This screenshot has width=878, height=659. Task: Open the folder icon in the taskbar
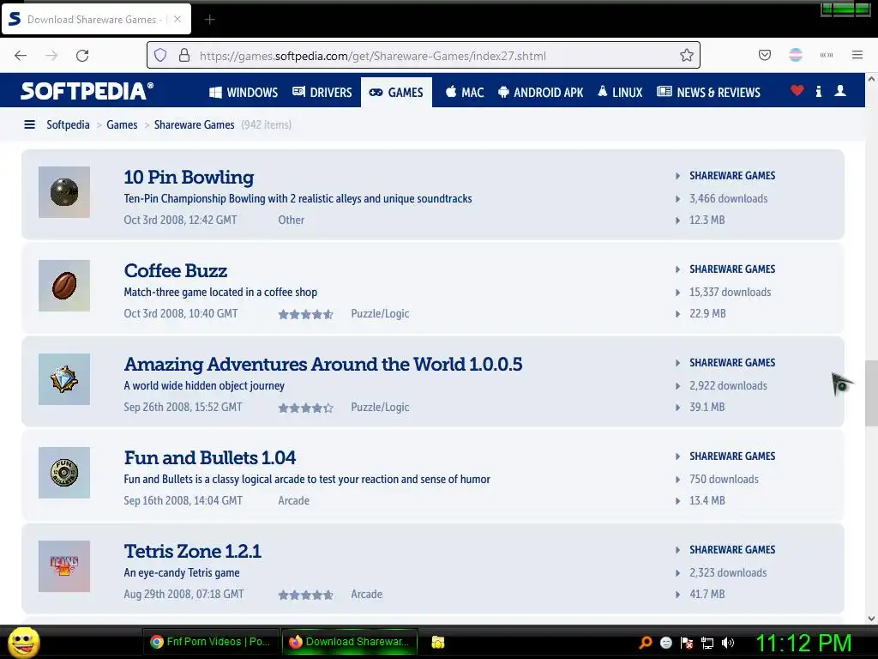pyautogui.click(x=438, y=642)
